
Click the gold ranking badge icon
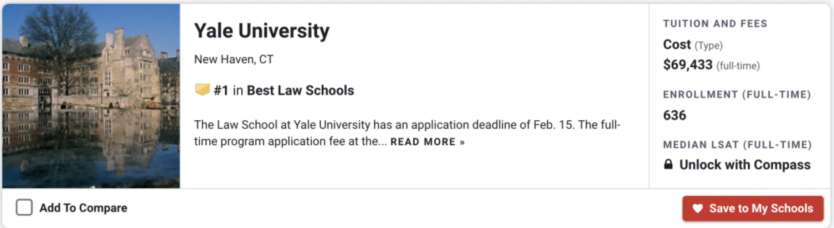(202, 90)
